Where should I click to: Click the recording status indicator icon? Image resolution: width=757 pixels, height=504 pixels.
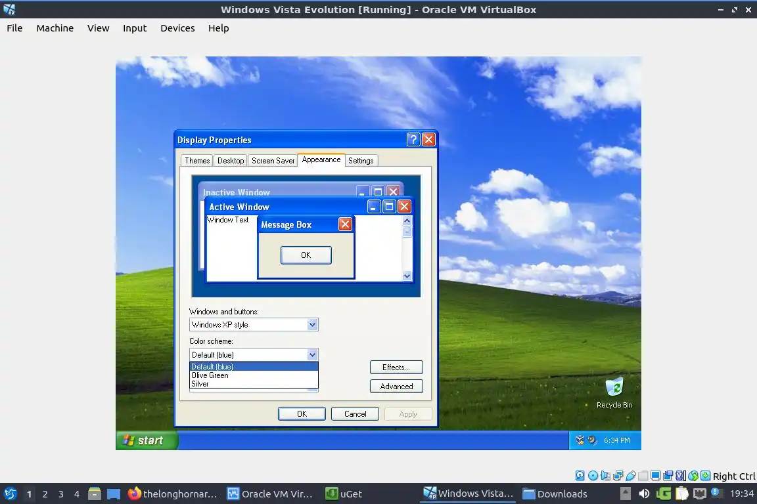[668, 476]
